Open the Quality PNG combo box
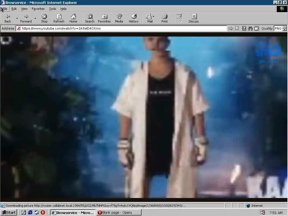288x216 pixels. coord(280,28)
